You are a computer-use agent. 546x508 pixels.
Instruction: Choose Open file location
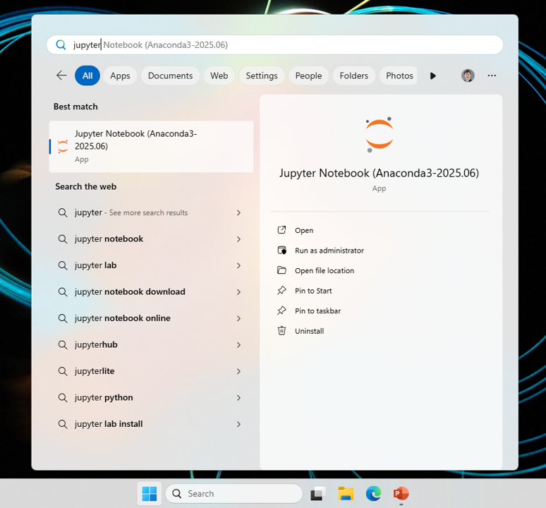(x=324, y=271)
